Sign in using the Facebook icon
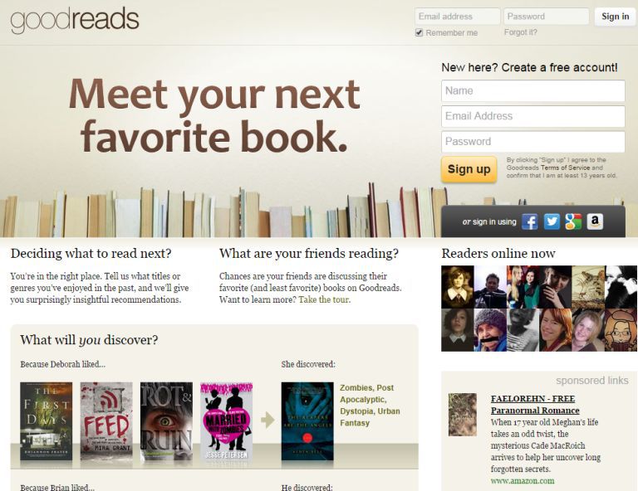This screenshot has width=638, height=491. point(530,221)
